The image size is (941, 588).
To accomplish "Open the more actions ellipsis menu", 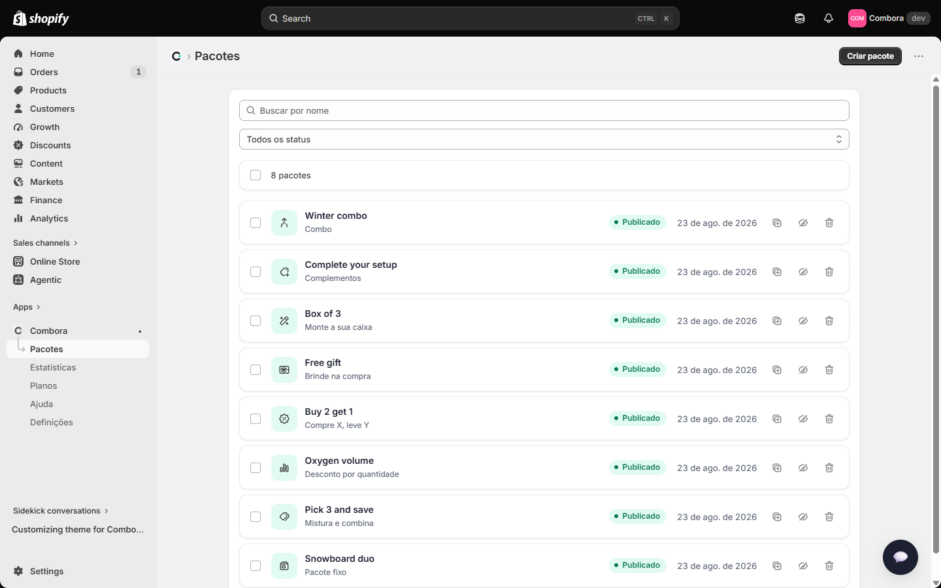I will 919,56.
